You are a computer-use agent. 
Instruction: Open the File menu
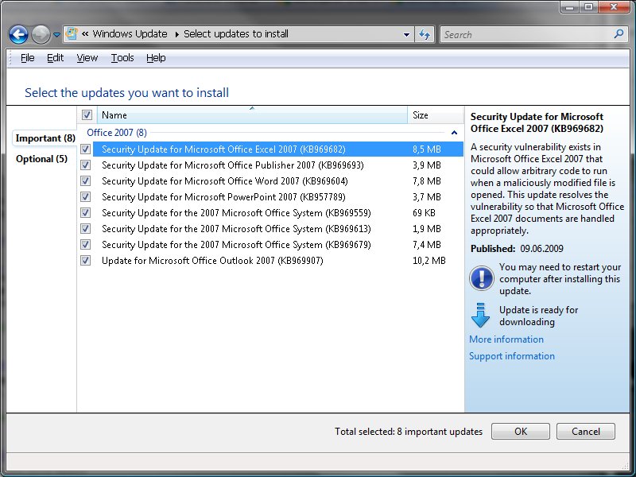[28, 58]
